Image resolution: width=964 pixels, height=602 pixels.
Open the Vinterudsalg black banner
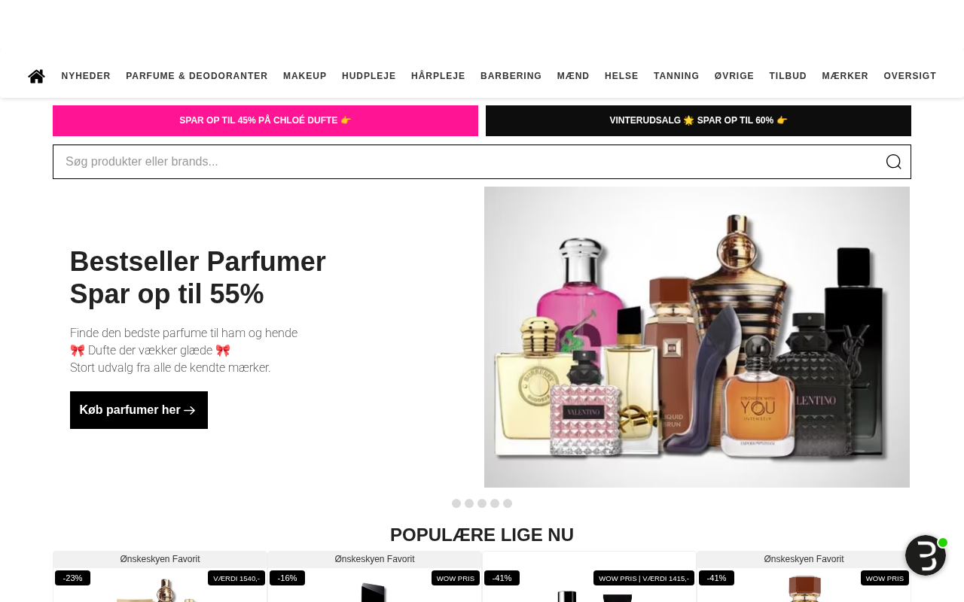click(698, 120)
